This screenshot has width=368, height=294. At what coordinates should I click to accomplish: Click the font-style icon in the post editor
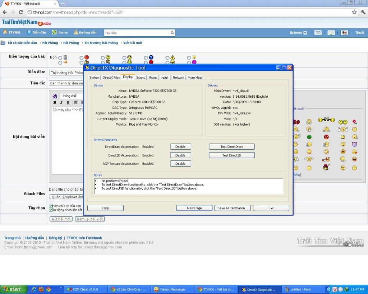point(55,96)
